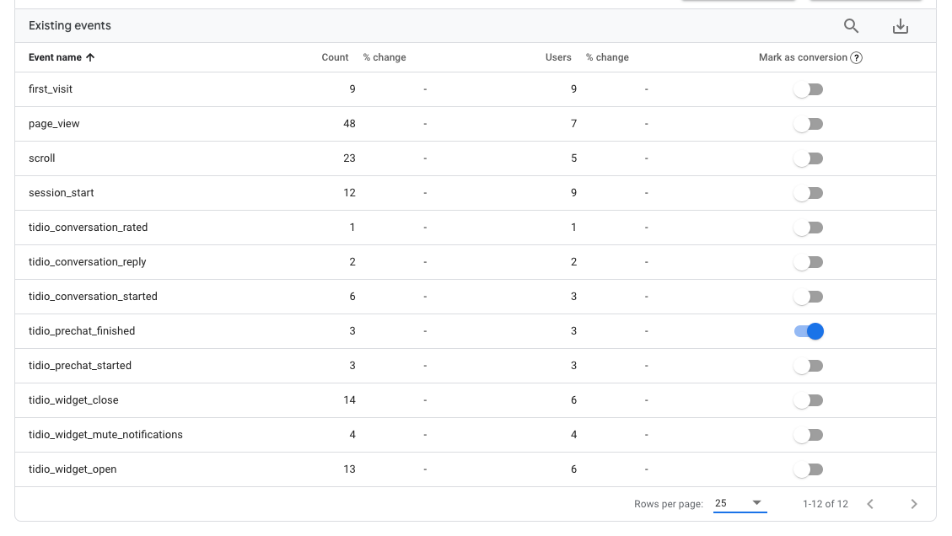952x536 pixels.
Task: Click the tidio_widget_close count 14
Action: [349, 400]
